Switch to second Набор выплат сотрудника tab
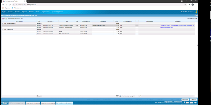The width and height of the screenshot is (211, 105). click(48, 103)
